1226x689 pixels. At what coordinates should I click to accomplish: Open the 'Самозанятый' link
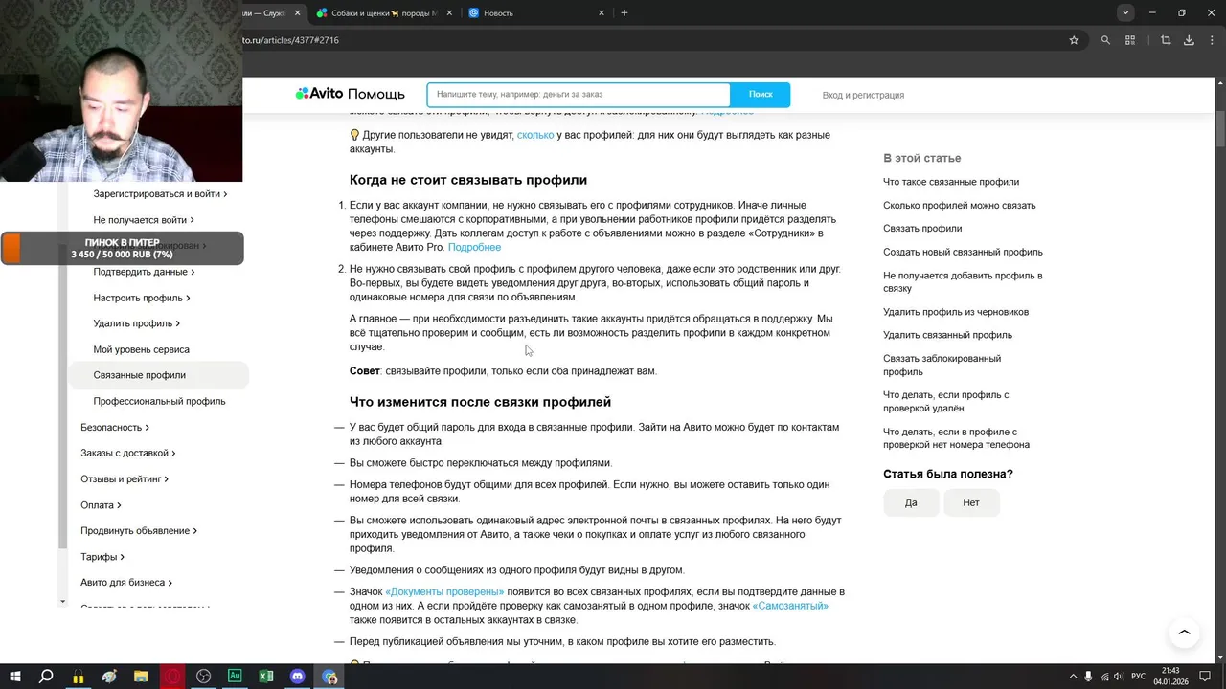point(790,606)
